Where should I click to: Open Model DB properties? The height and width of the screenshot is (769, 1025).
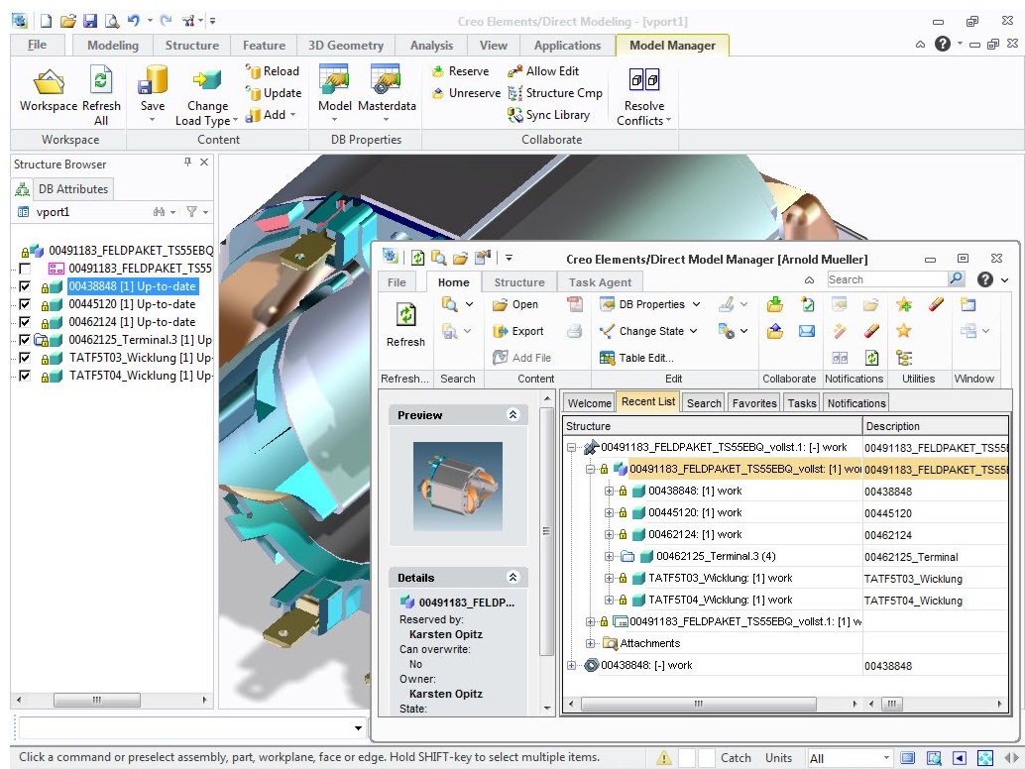[x=335, y=93]
